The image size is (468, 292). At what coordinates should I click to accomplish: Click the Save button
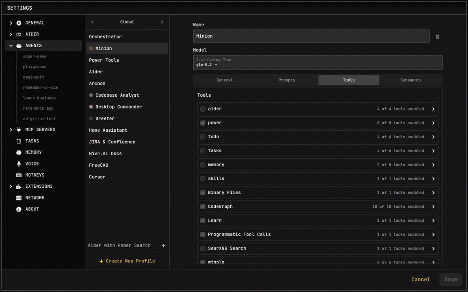[450, 279]
